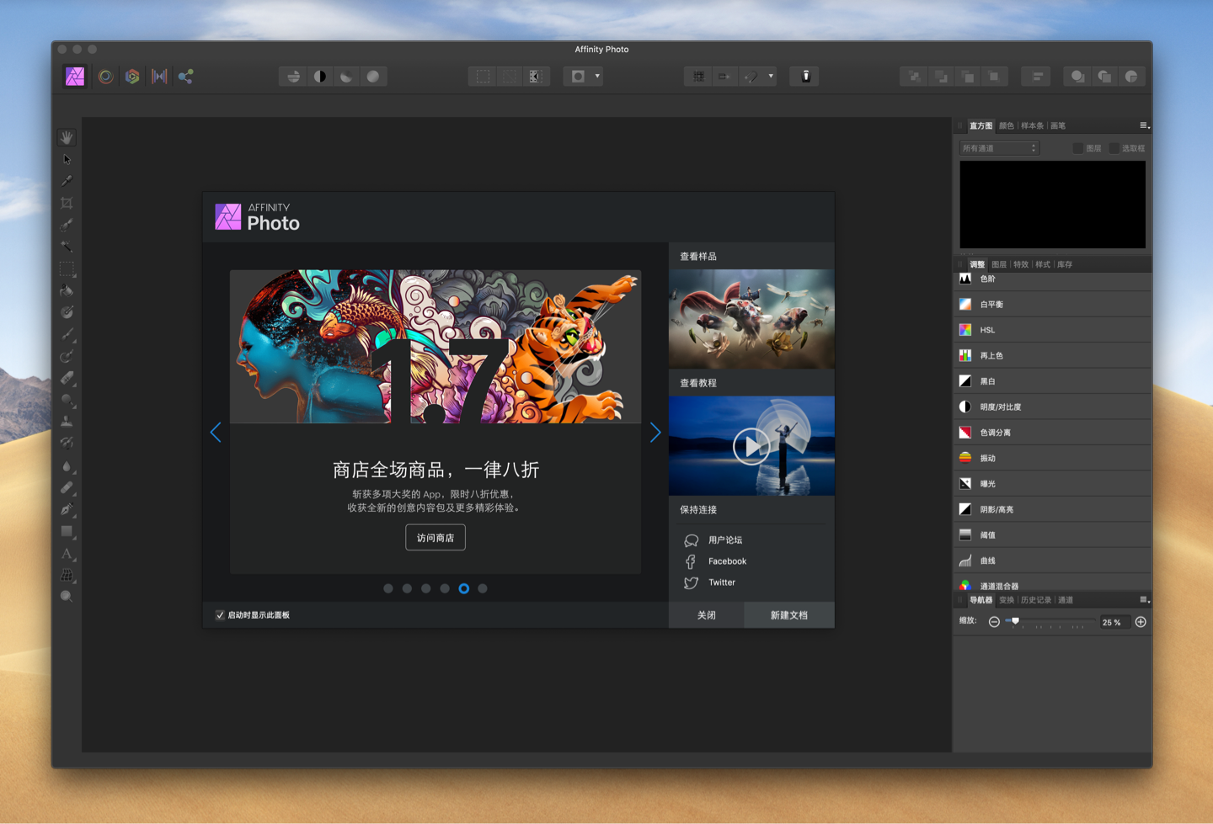Open the navigator panel options menu
This screenshot has height=824, width=1213.
pyautogui.click(x=1144, y=600)
